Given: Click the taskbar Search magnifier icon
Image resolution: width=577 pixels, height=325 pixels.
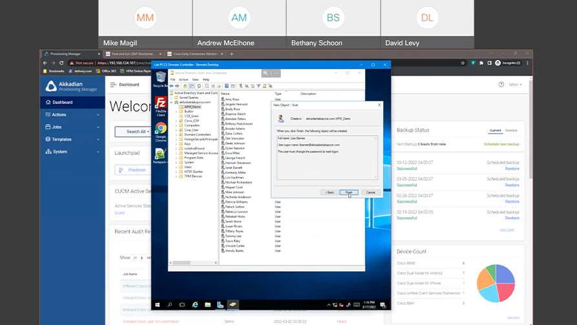Looking at the screenshot, I should pyautogui.click(x=170, y=305).
